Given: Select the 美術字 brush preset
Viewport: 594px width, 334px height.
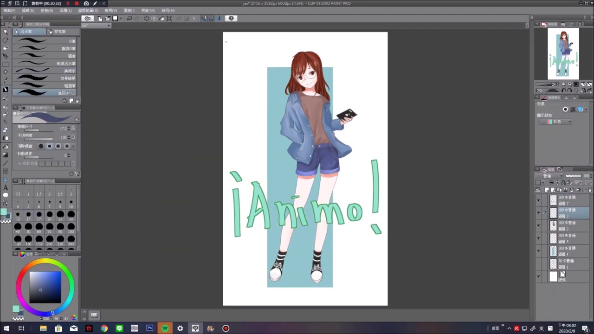Looking at the screenshot, I should pyautogui.click(x=45, y=71).
